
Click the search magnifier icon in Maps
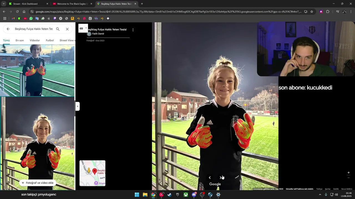(x=58, y=29)
